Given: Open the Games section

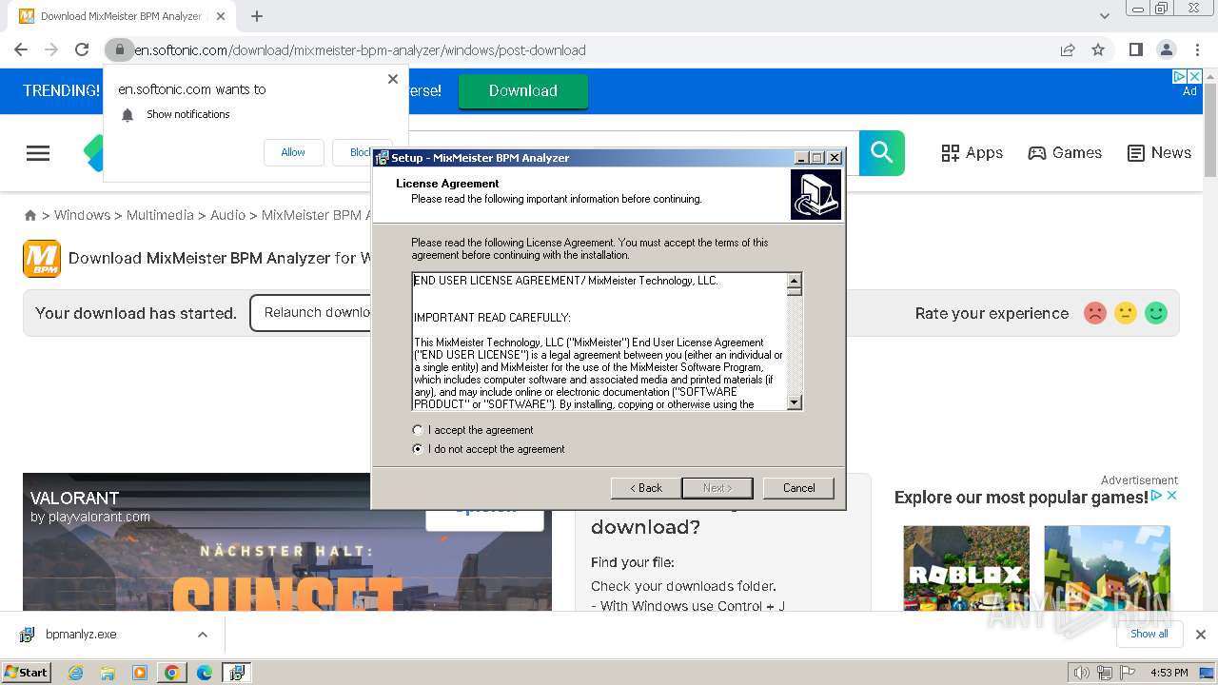Looking at the screenshot, I should [x=1065, y=152].
